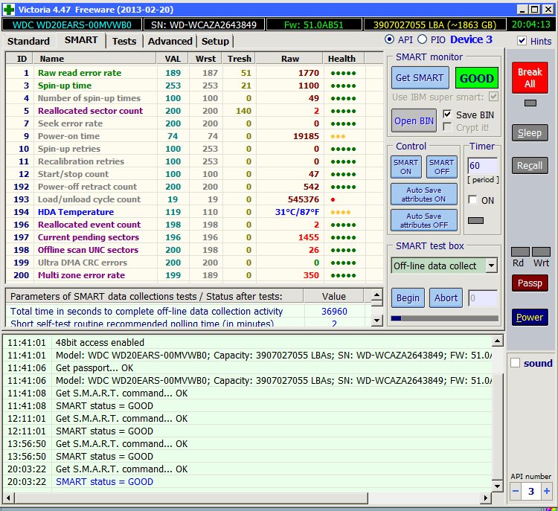This screenshot has width=558, height=511.
Task: Click the SMART test progress bar
Action: 444,318
